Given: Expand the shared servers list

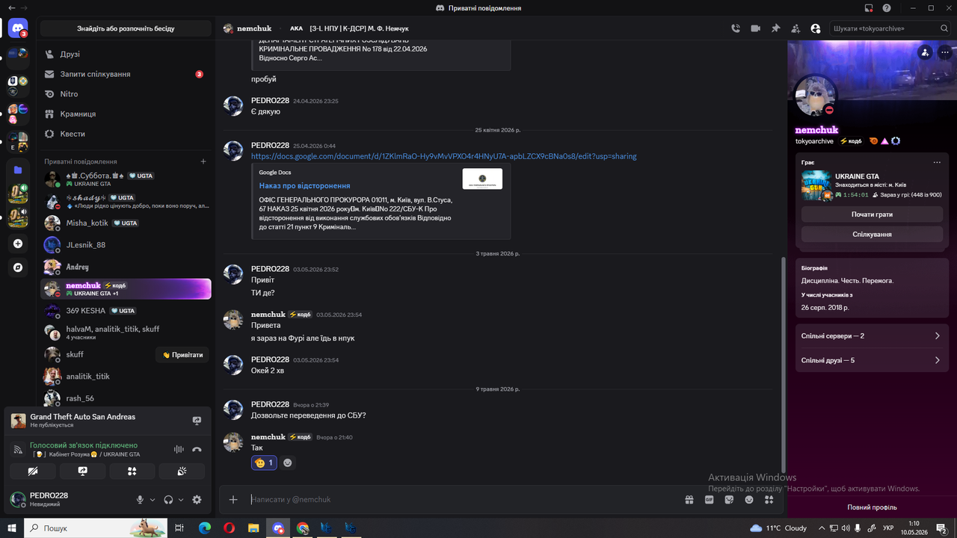Looking at the screenshot, I should [871, 336].
